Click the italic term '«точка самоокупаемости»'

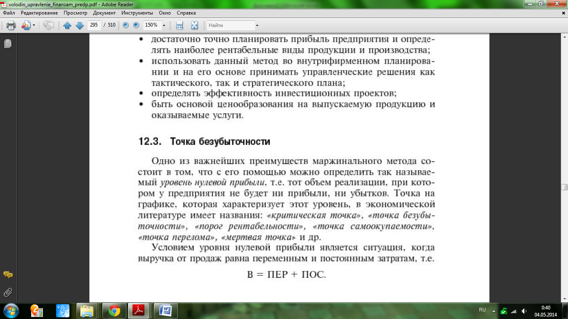[374, 227]
